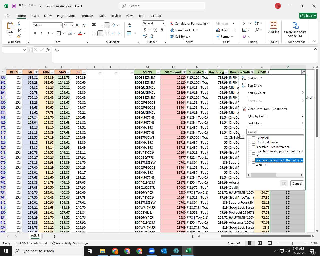This screenshot has height=256, width=320.
Task: Click the Format Painter brush icon
Action: point(19,36)
